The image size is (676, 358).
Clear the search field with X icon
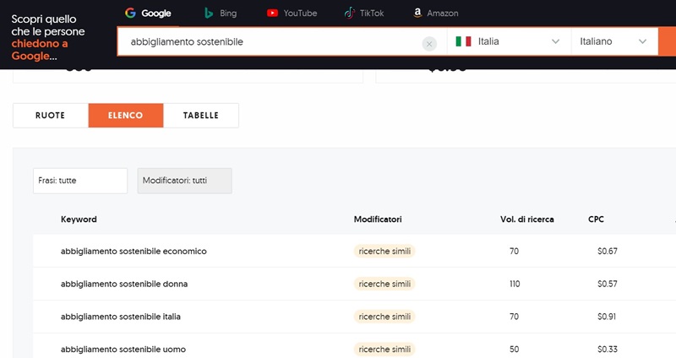pos(429,42)
